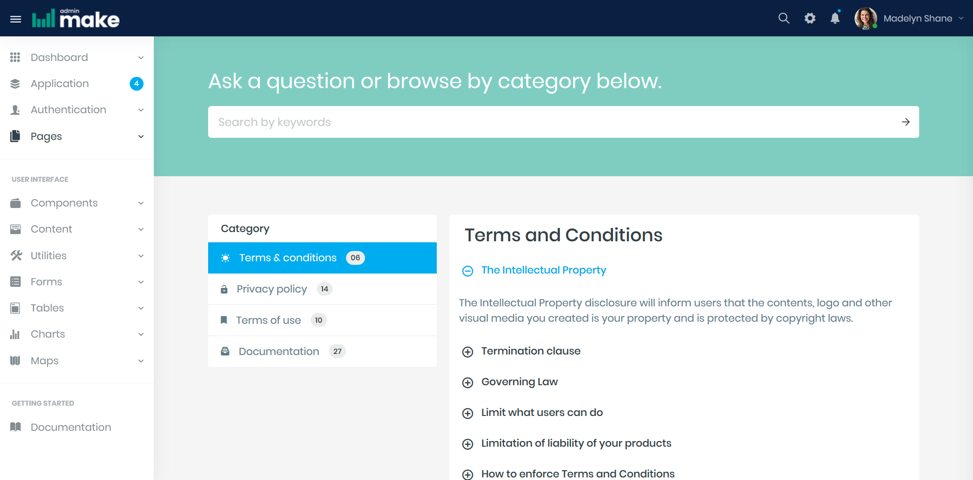Open notifications bell icon
This screenshot has height=480, width=973.
click(x=835, y=18)
